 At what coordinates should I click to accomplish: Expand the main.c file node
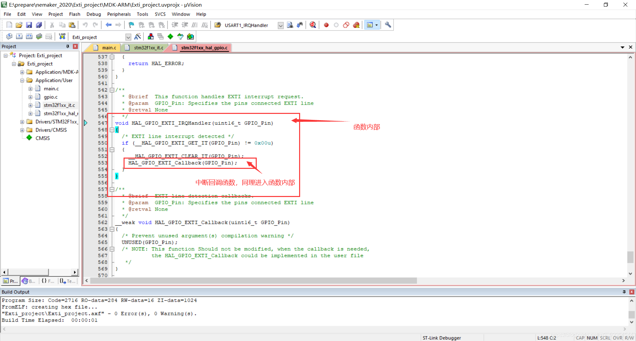tap(30, 89)
